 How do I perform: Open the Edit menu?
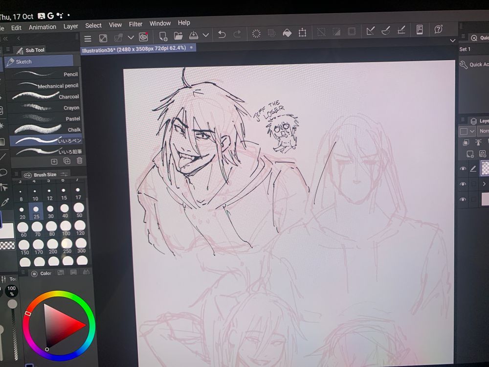[x=16, y=28]
